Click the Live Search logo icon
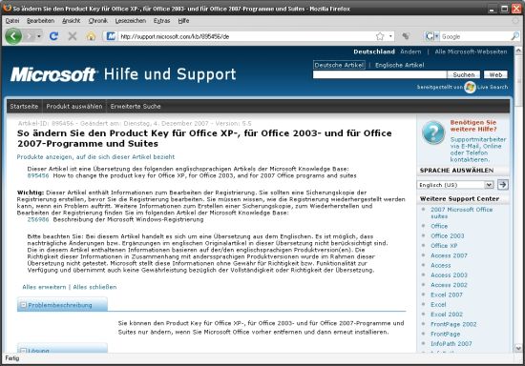The width and height of the screenshot is (525, 366). [x=470, y=87]
